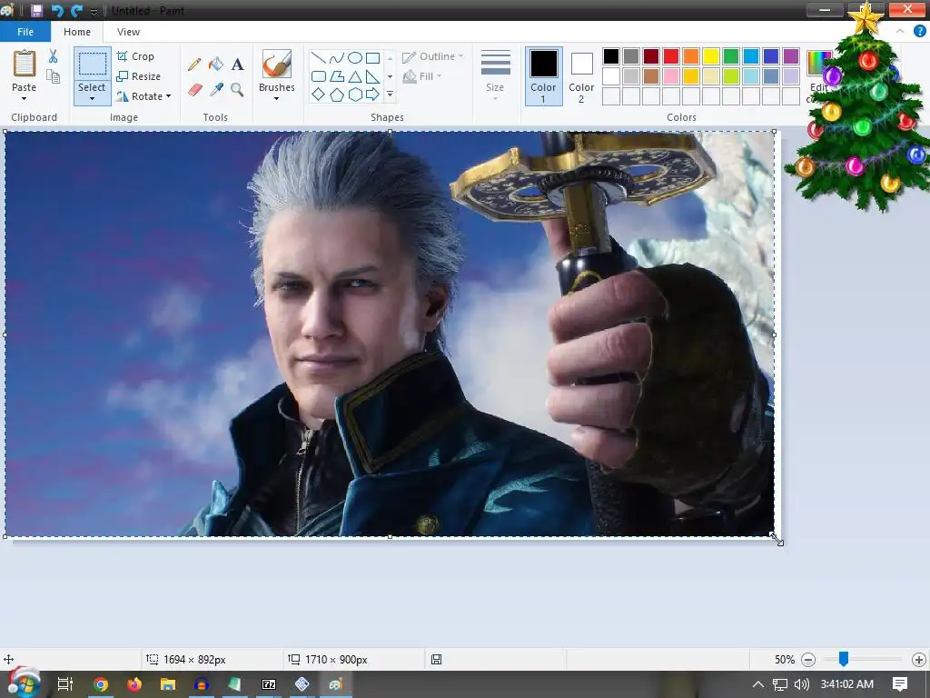Click the Resize button
This screenshot has width=930, height=698.
pyautogui.click(x=138, y=76)
